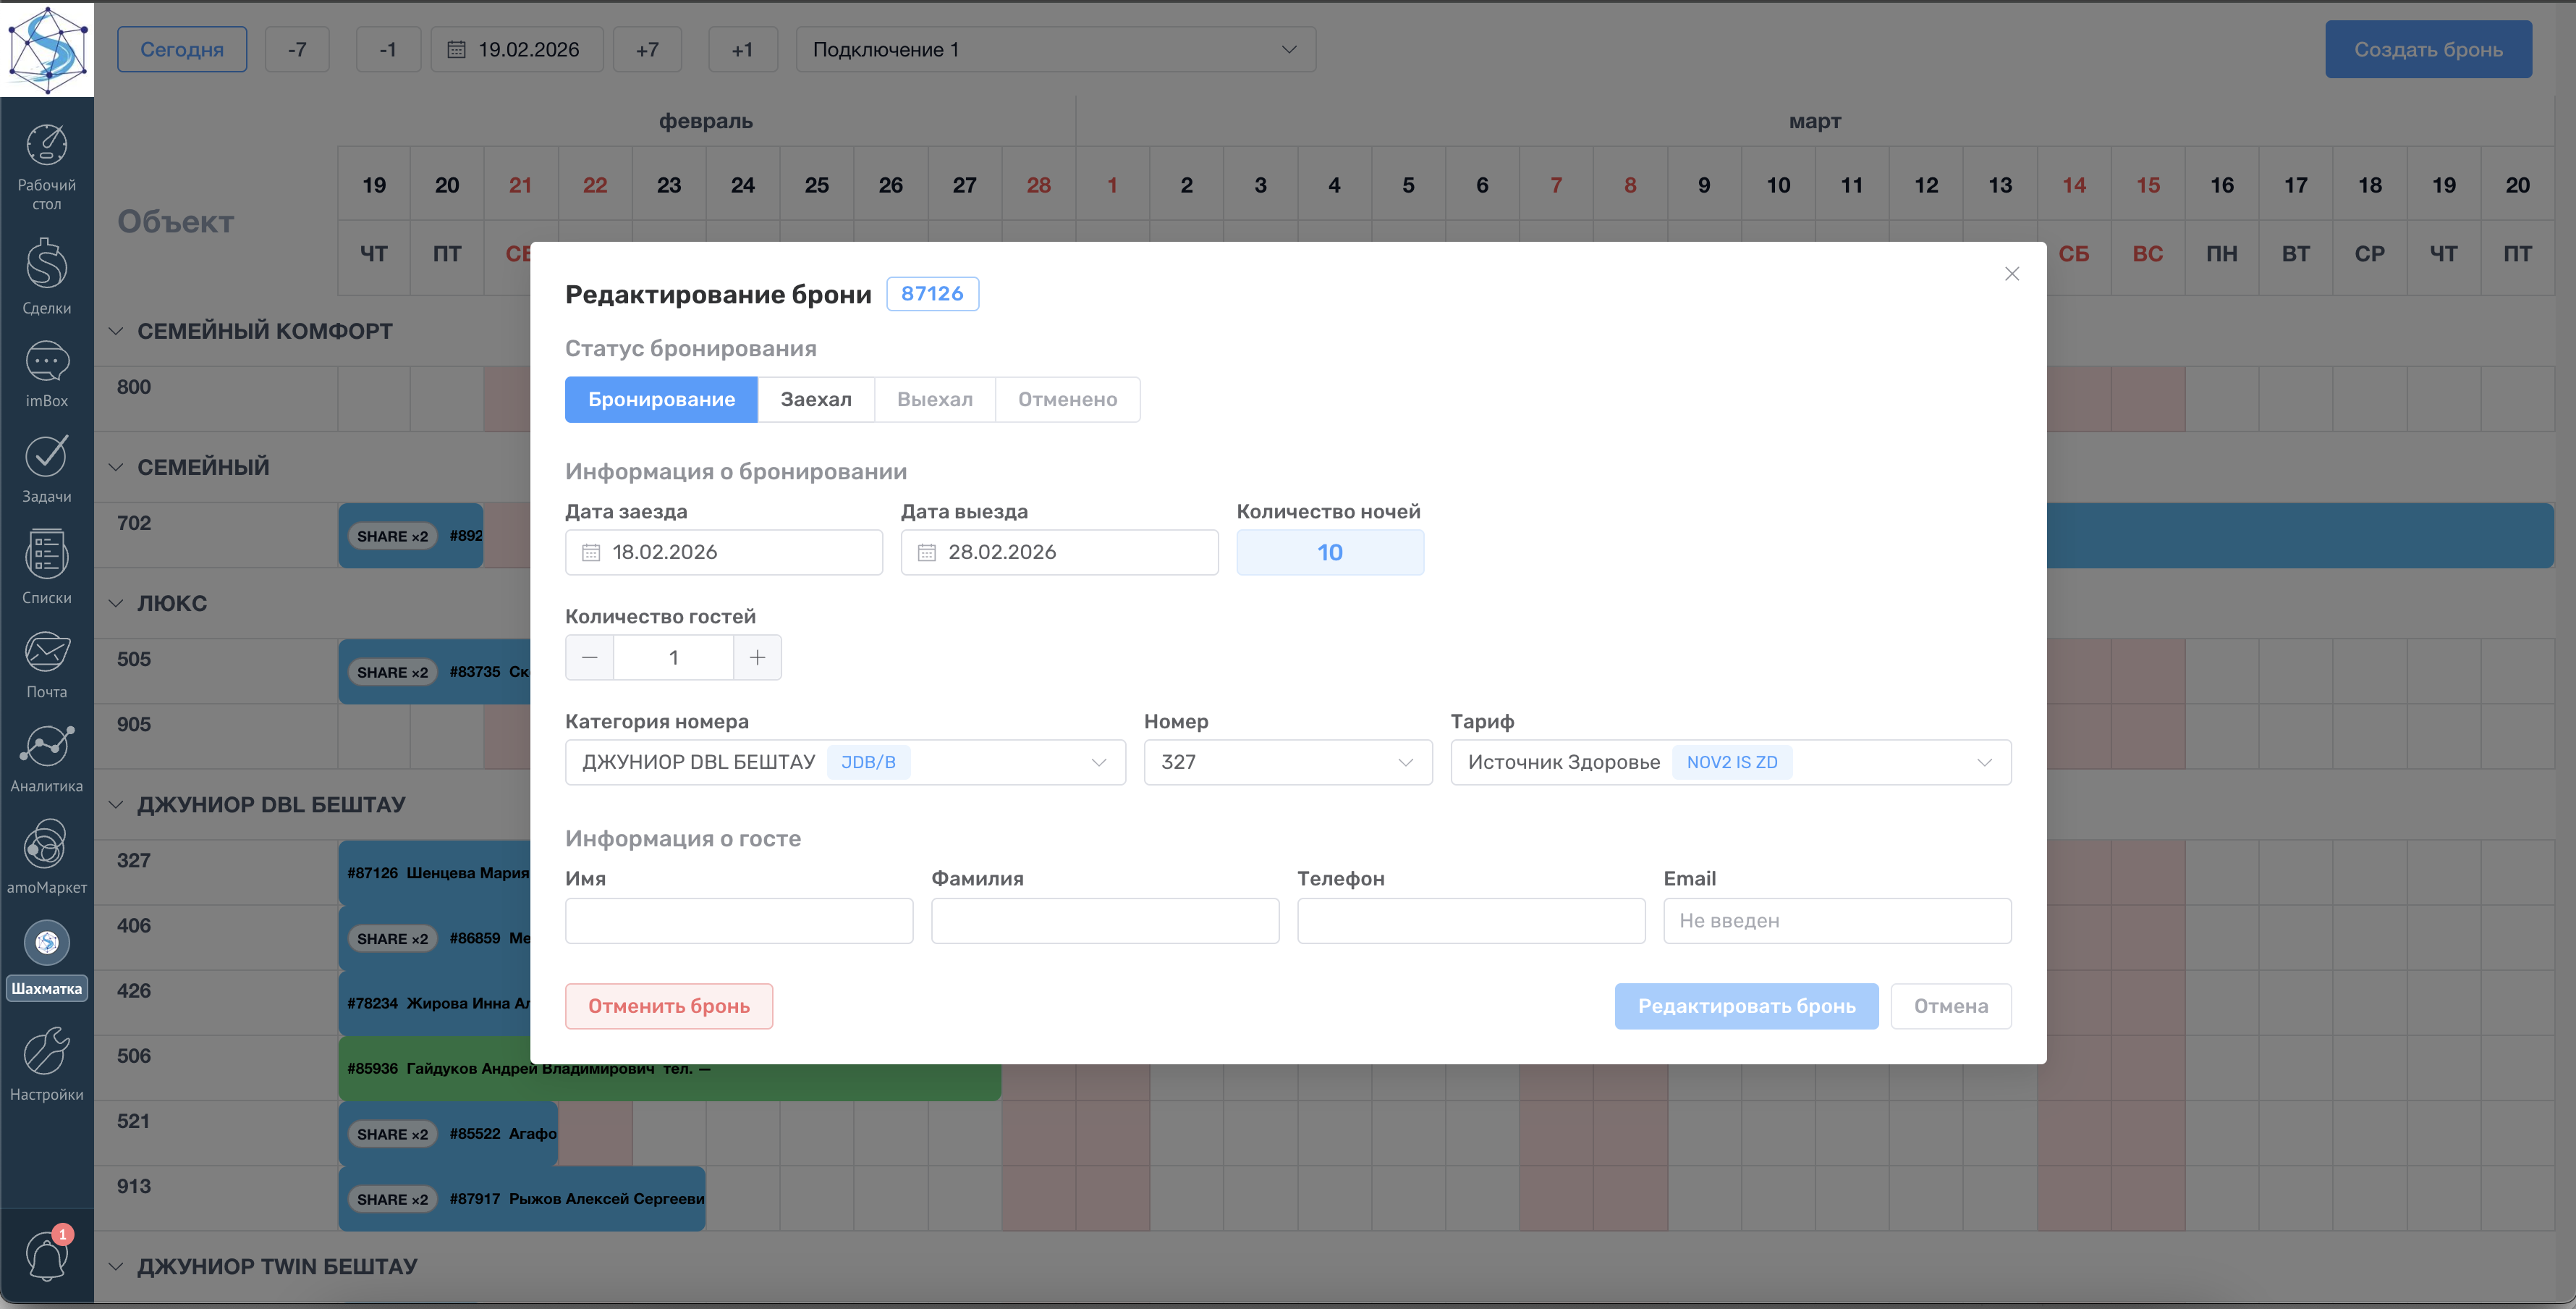This screenshot has height=1309, width=2576.
Task: Open the Задачи tasks icon
Action: 46,458
